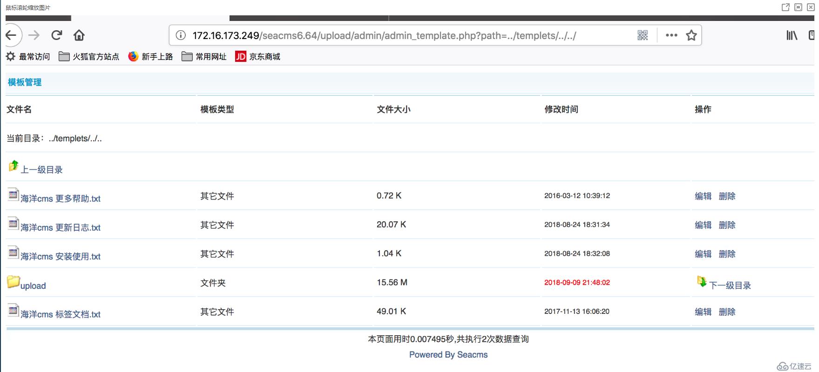Click the yellow folder icon beside upload

(x=13, y=281)
